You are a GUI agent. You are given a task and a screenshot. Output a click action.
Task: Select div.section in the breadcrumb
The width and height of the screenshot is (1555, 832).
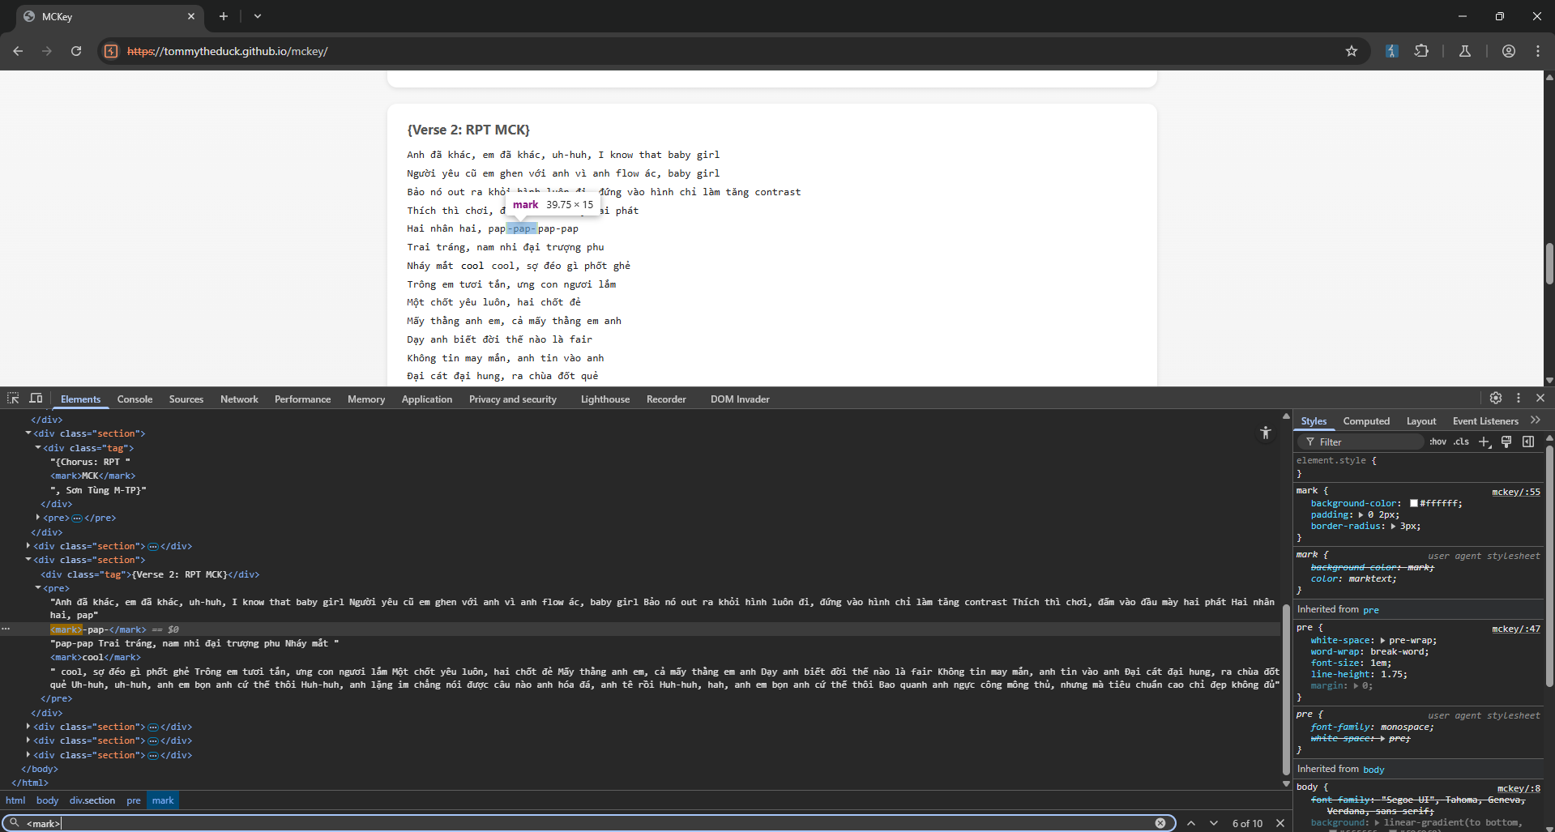[92, 800]
